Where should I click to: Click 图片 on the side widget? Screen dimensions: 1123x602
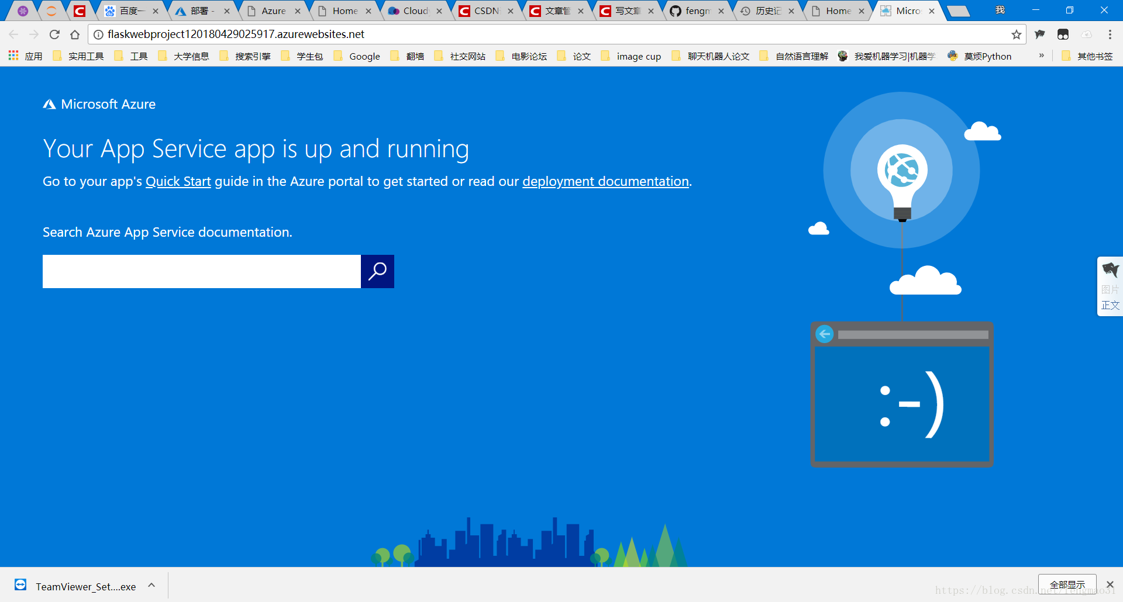(x=1110, y=289)
